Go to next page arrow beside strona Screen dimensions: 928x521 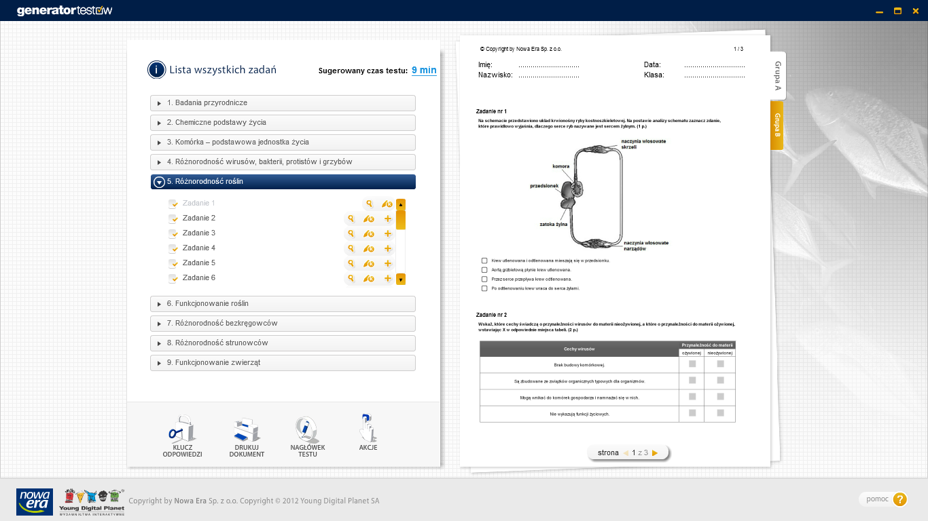coord(655,453)
